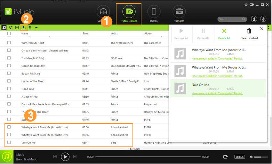Tick the select-all checkbox in header
The width and height of the screenshot is (272, 164).
click(x=9, y=34)
